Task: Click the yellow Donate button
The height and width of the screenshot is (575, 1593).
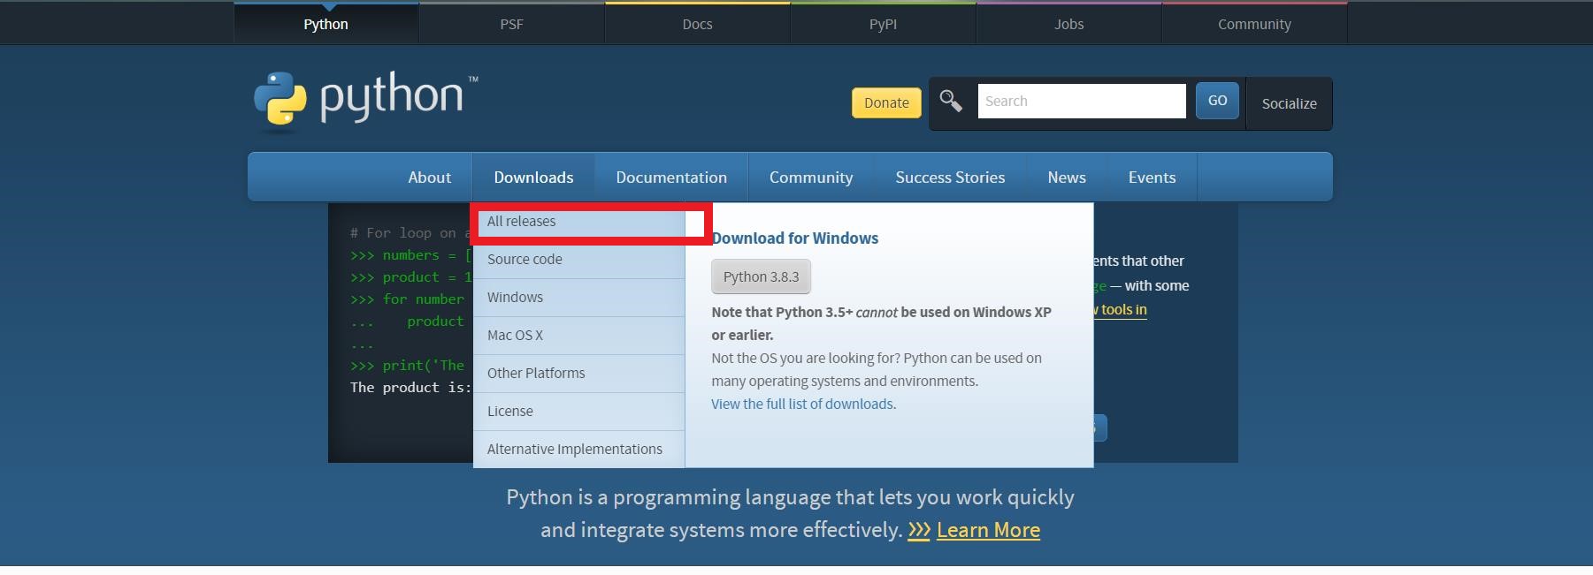Action: click(x=886, y=102)
